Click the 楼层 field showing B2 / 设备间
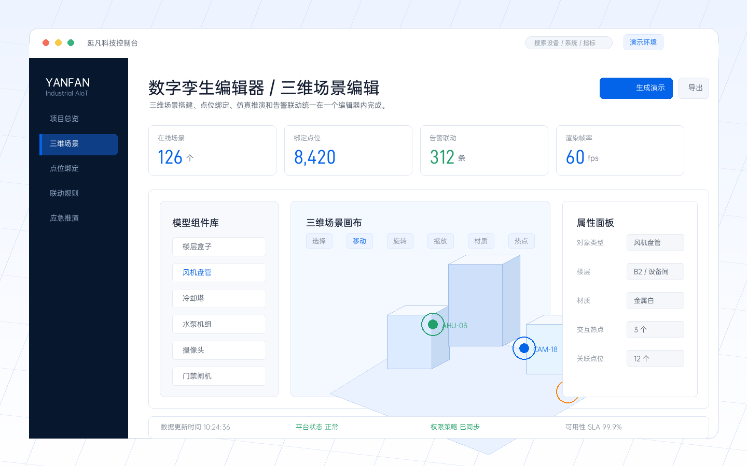The image size is (747, 466). [x=655, y=272]
